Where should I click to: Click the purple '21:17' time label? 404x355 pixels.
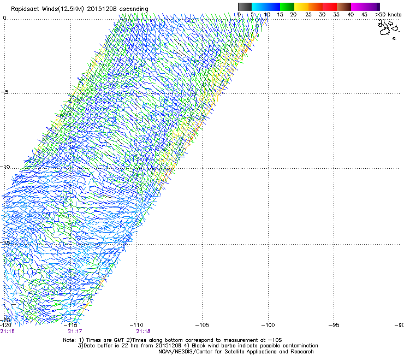pyautogui.click(x=75, y=332)
